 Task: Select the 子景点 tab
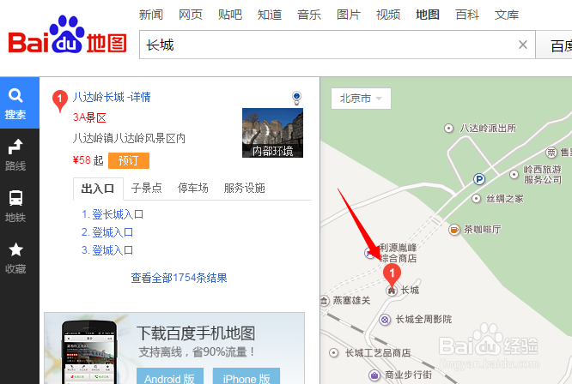point(146,189)
